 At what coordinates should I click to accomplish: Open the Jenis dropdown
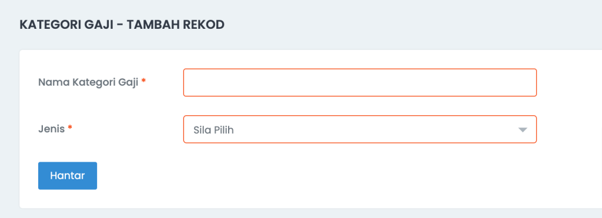(x=360, y=129)
